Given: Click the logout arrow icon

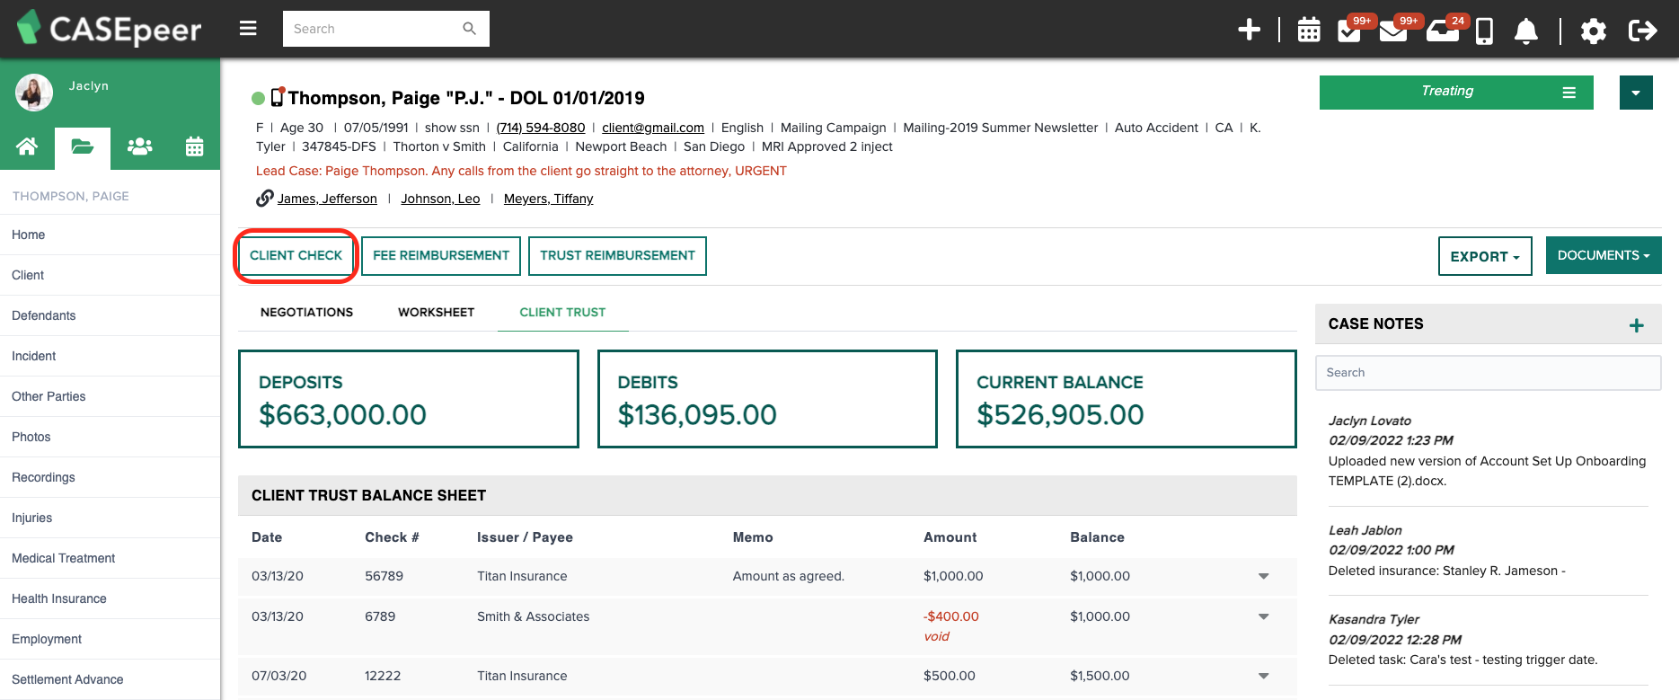Looking at the screenshot, I should pyautogui.click(x=1642, y=31).
